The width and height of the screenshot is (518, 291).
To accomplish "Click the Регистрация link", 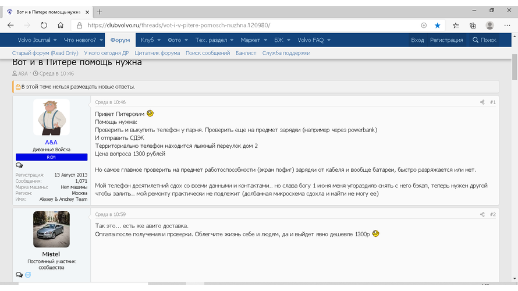I will click(446, 40).
